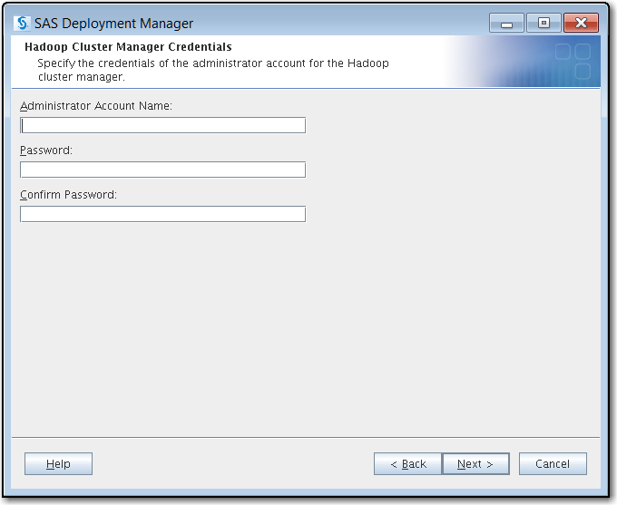
Task: Proceed with the Next button
Action: [475, 463]
